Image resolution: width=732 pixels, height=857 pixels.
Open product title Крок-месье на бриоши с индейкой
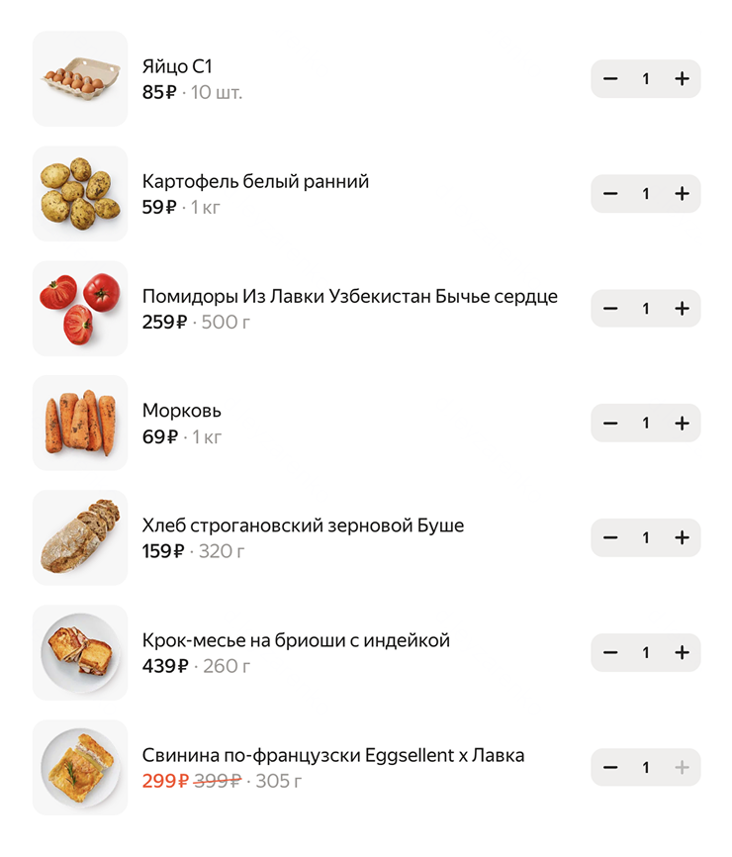296,640
